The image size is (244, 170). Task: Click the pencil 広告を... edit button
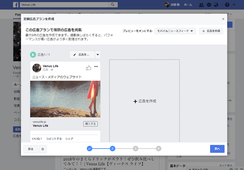coord(82,55)
